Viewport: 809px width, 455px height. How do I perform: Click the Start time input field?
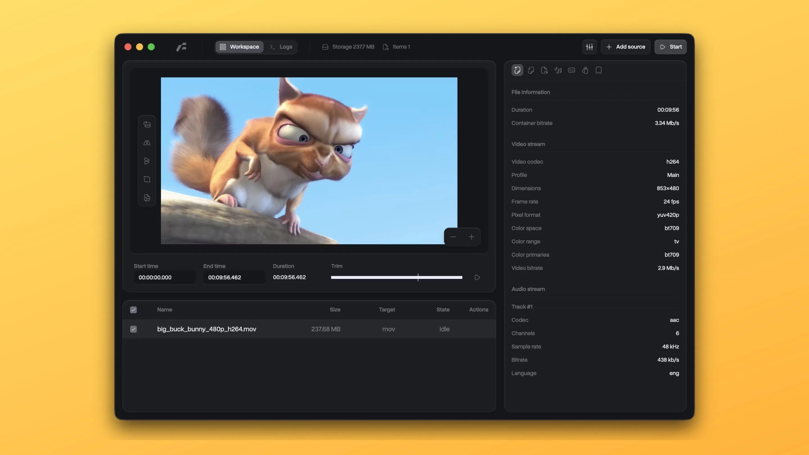(165, 277)
